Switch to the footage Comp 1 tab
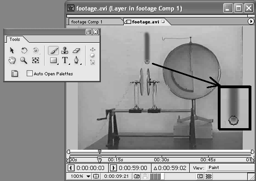Viewport: 256px width, 181px height. [x=87, y=22]
